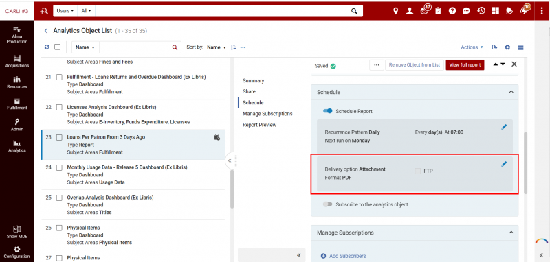Open the Sort by Name dropdown
The height and width of the screenshot is (262, 550).
click(217, 47)
